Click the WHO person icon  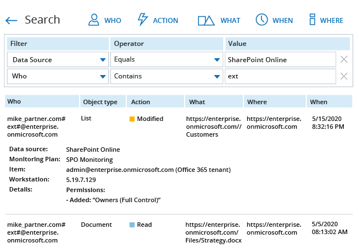(x=94, y=20)
